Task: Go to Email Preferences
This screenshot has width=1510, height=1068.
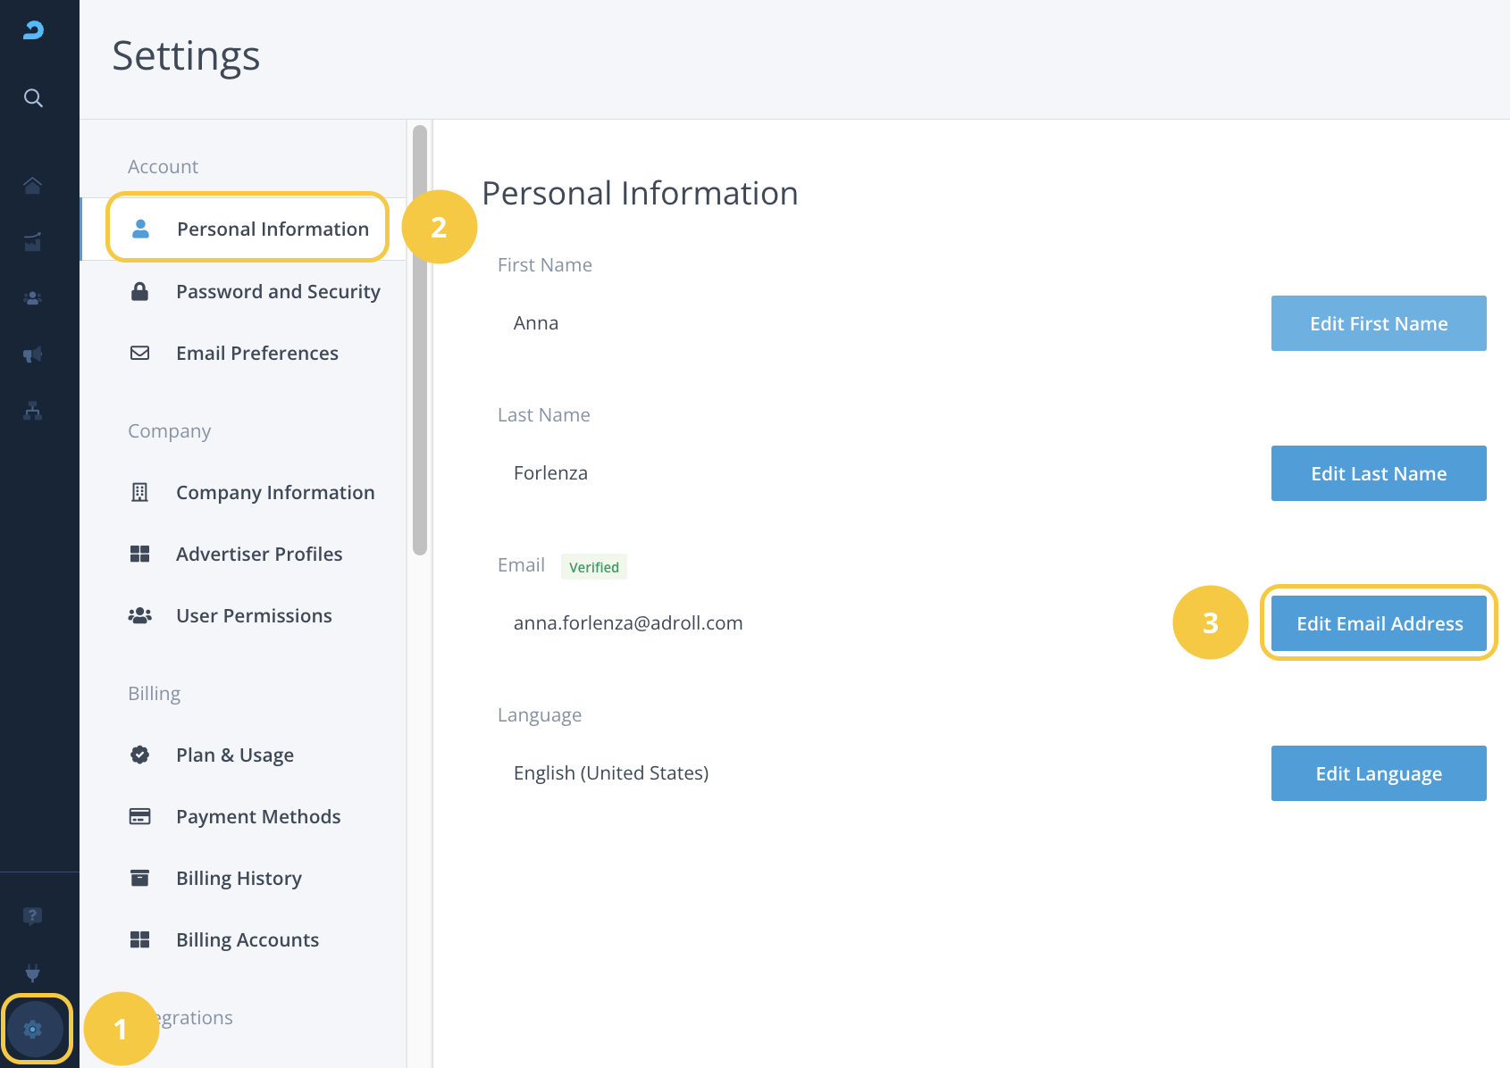Action: (x=257, y=354)
